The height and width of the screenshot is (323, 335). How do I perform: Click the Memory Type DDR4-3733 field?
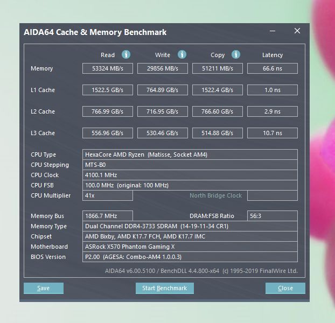tap(190, 226)
